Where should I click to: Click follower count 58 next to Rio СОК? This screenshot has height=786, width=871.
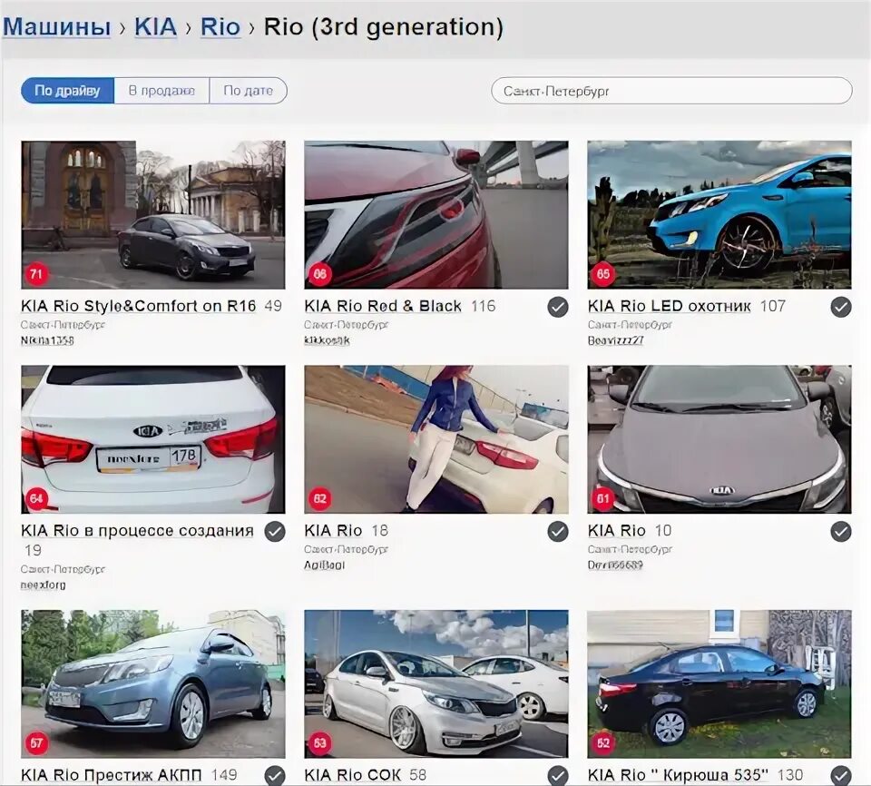418,775
